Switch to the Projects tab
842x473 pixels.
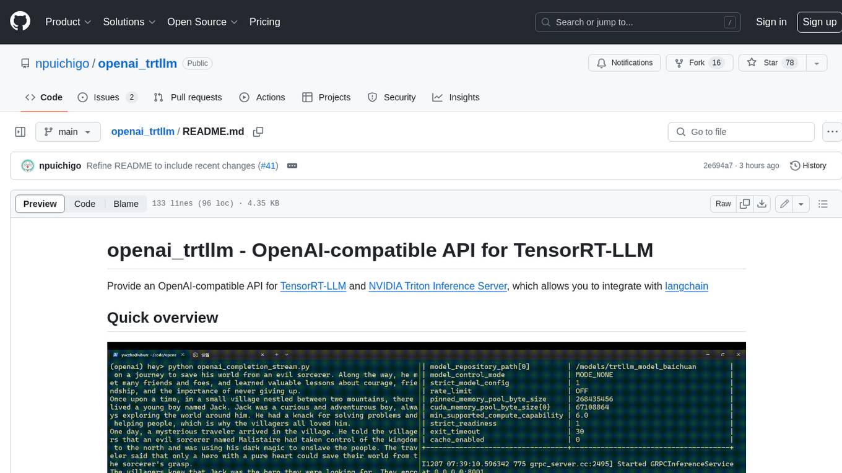(x=326, y=97)
